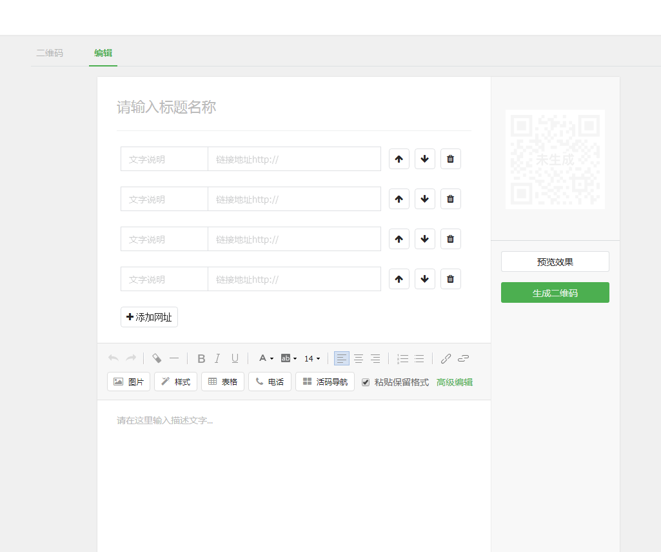Apply underline formatting
Viewport: 661px width, 552px height.
235,358
